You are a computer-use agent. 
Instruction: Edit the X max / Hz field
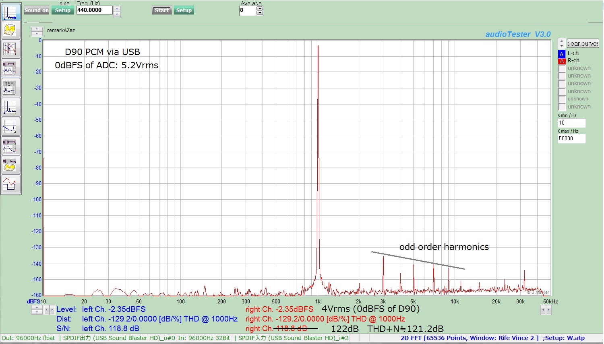point(571,139)
